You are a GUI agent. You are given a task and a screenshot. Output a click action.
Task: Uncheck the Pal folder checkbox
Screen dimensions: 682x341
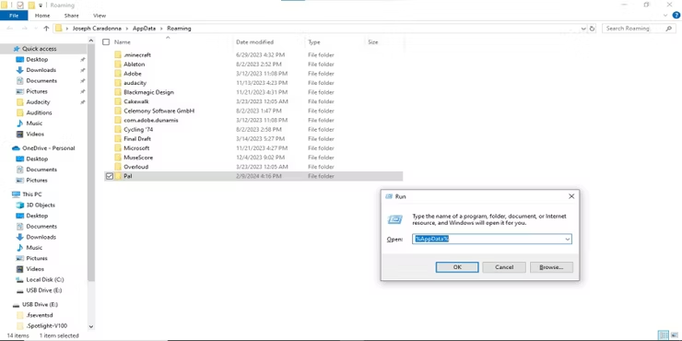click(x=109, y=176)
